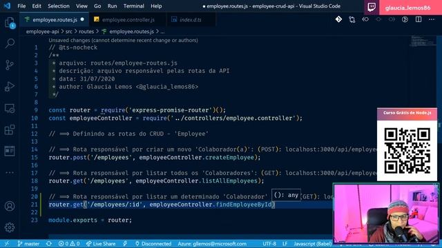Click unsaved dot on employee.routes.js tab
Viewport: 442px width, 248px height.
click(x=82, y=19)
